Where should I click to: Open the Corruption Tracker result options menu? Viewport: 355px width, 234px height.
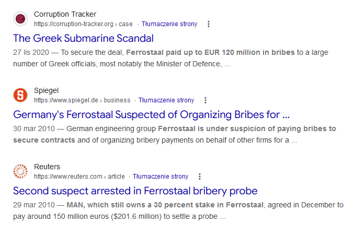pyautogui.click(x=209, y=24)
